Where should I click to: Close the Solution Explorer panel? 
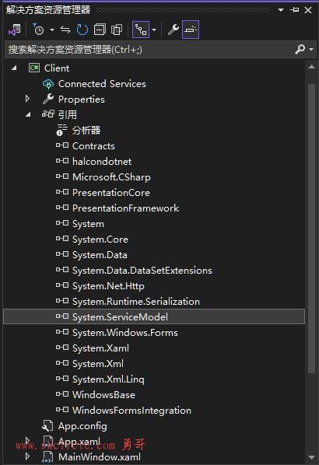point(308,10)
